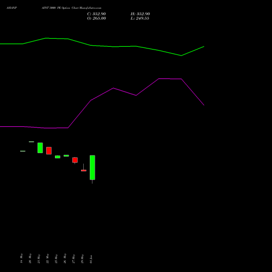The width and height of the screenshot is (272, 272).
Task: Select the small green candle for 25 May
Action: (58, 157)
